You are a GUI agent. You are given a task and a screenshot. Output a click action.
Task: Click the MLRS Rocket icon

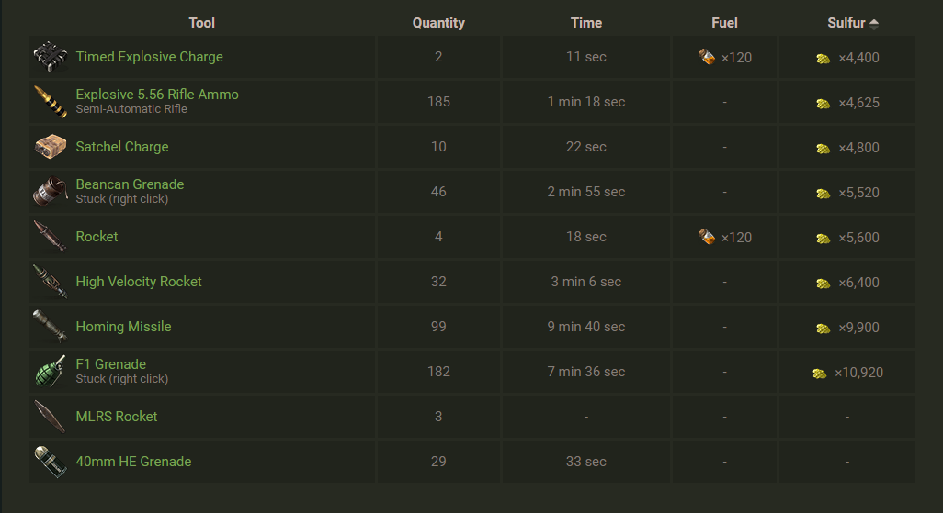coord(51,417)
